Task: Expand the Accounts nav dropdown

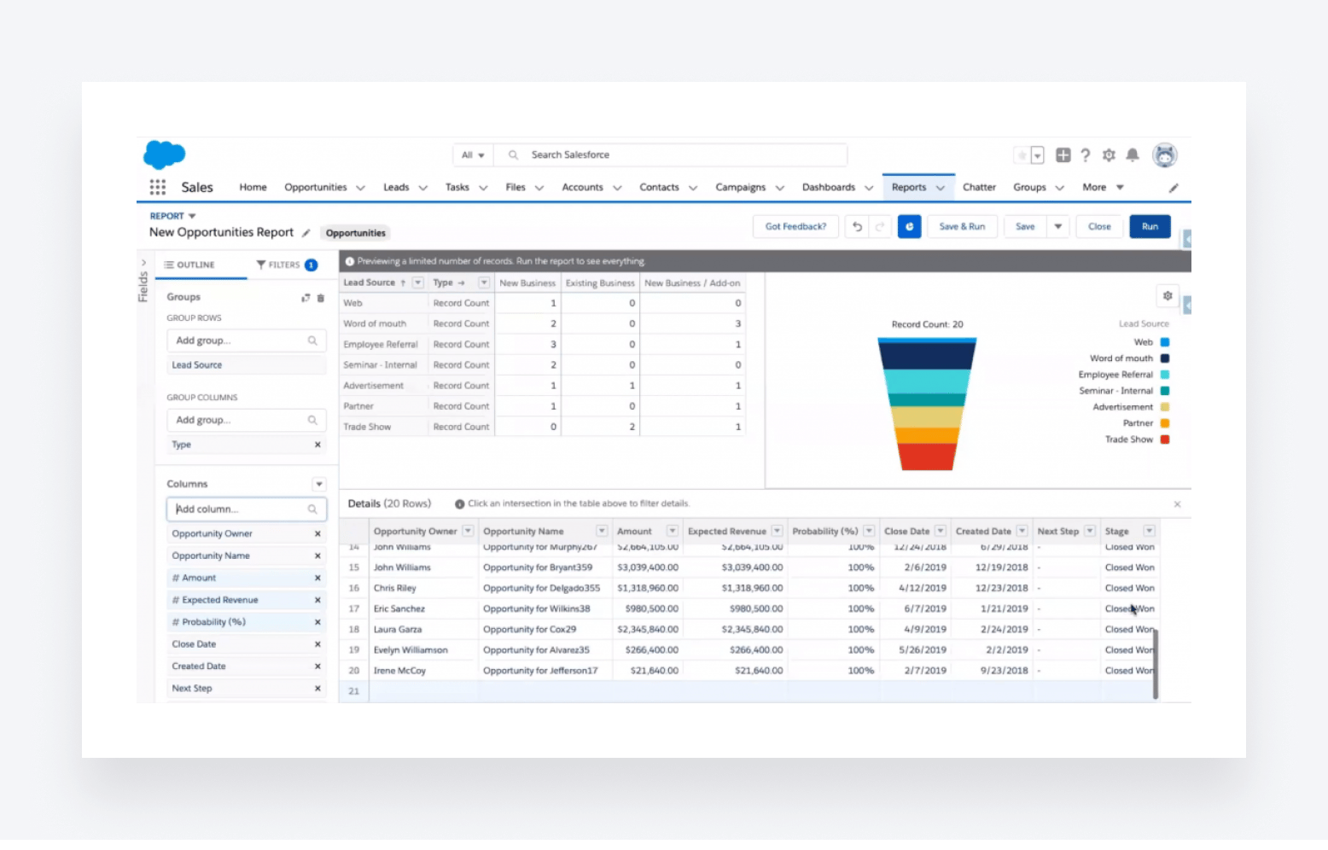Action: pos(617,188)
